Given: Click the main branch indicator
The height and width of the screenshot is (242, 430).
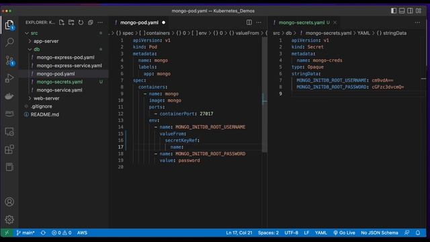Looking at the screenshot, I should tap(26, 233).
